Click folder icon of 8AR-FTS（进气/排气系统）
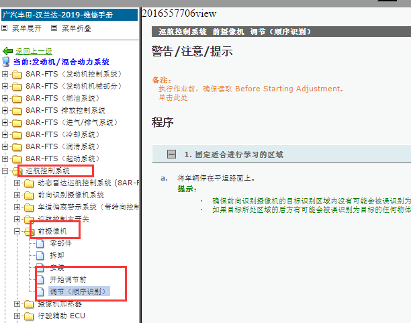 17,123
